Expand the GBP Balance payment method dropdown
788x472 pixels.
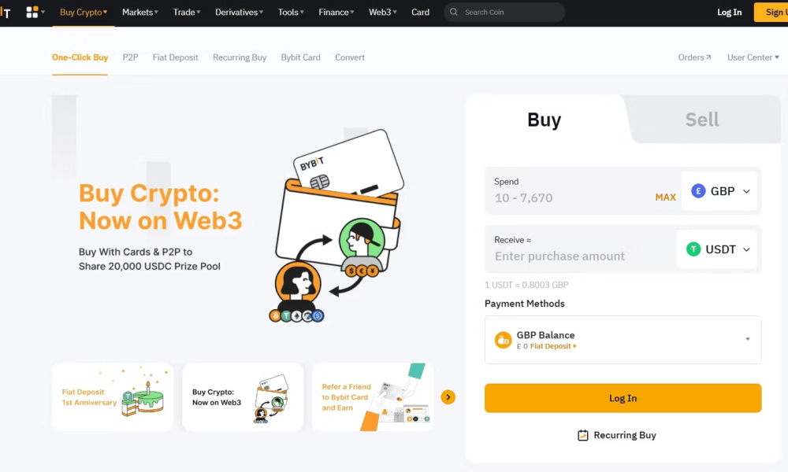(623, 340)
